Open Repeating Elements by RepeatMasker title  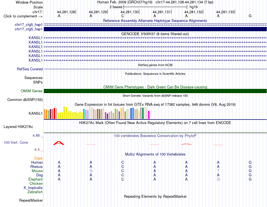155,196
